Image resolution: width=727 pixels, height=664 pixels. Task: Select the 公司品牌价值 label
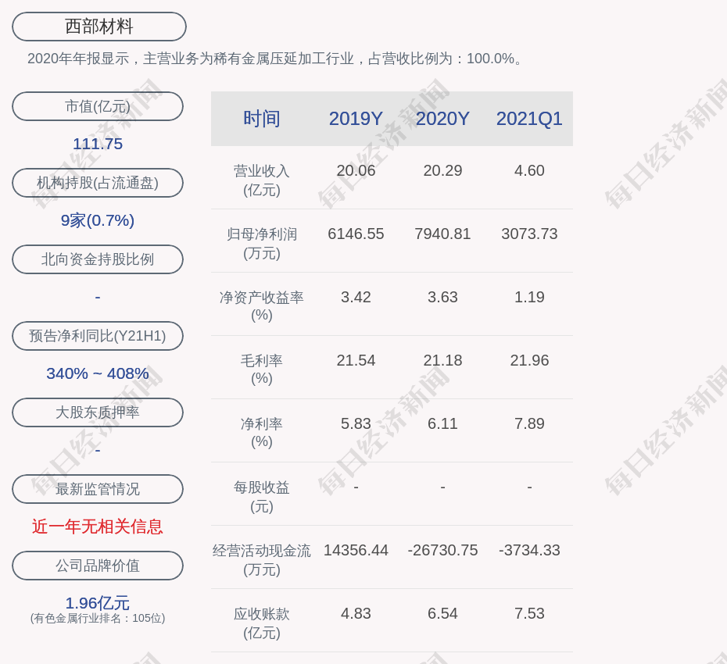click(x=98, y=566)
